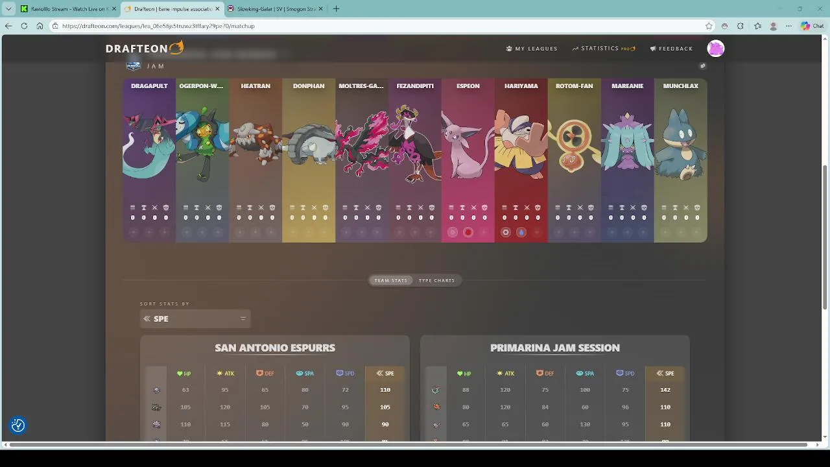Open the tab search dropdown chevron

pos(8,9)
